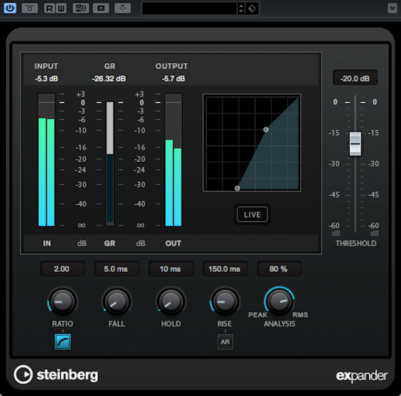This screenshot has height=396, width=401.
Task: Open the plugin functions menu arrow
Action: click(392, 8)
